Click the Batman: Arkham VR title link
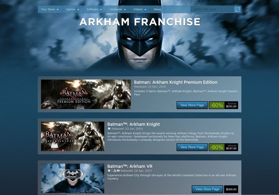Image resolution: width=279 pixels, height=195 pixels. (x=130, y=166)
